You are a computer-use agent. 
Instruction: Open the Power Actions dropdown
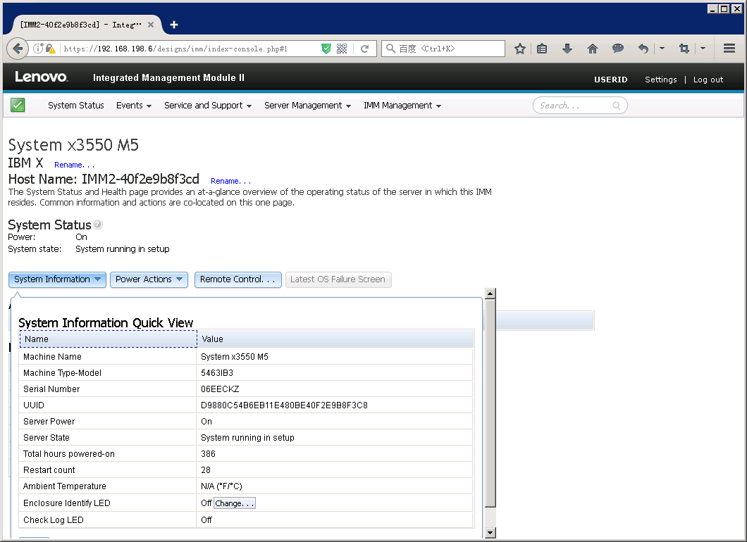149,279
